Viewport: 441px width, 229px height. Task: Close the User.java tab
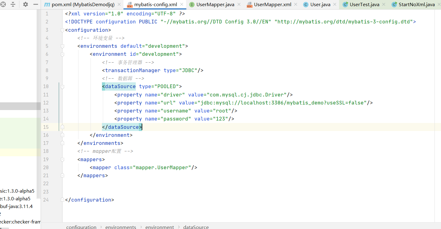pyautogui.click(x=335, y=5)
